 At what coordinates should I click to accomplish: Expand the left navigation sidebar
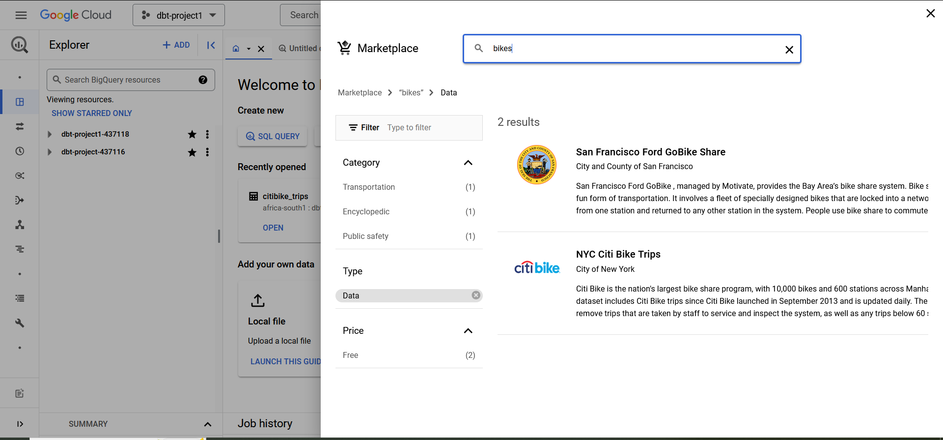coord(20,424)
